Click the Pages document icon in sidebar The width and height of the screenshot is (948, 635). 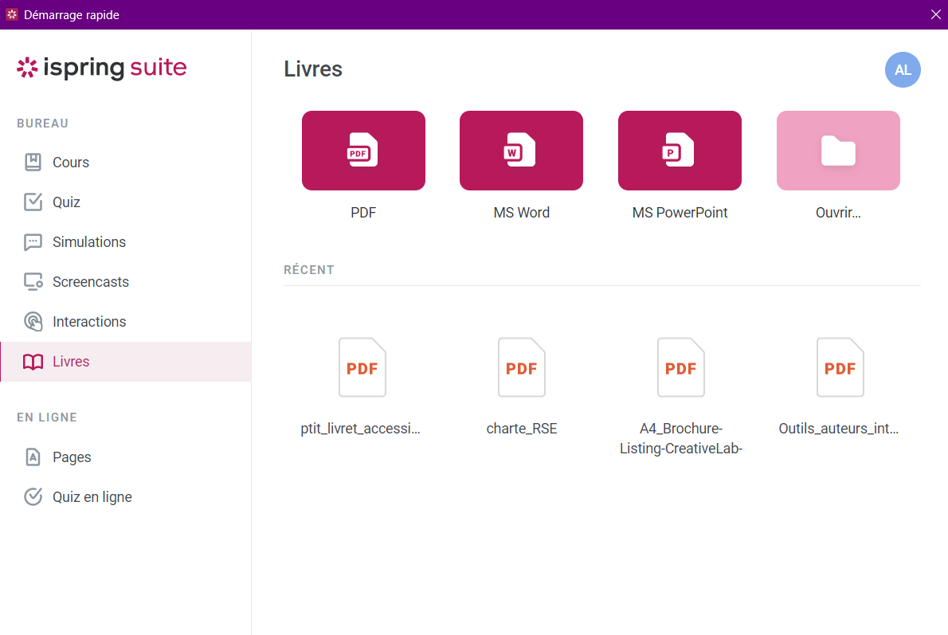pos(33,457)
